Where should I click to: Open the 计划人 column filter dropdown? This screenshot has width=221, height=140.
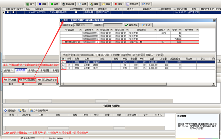[165, 30]
